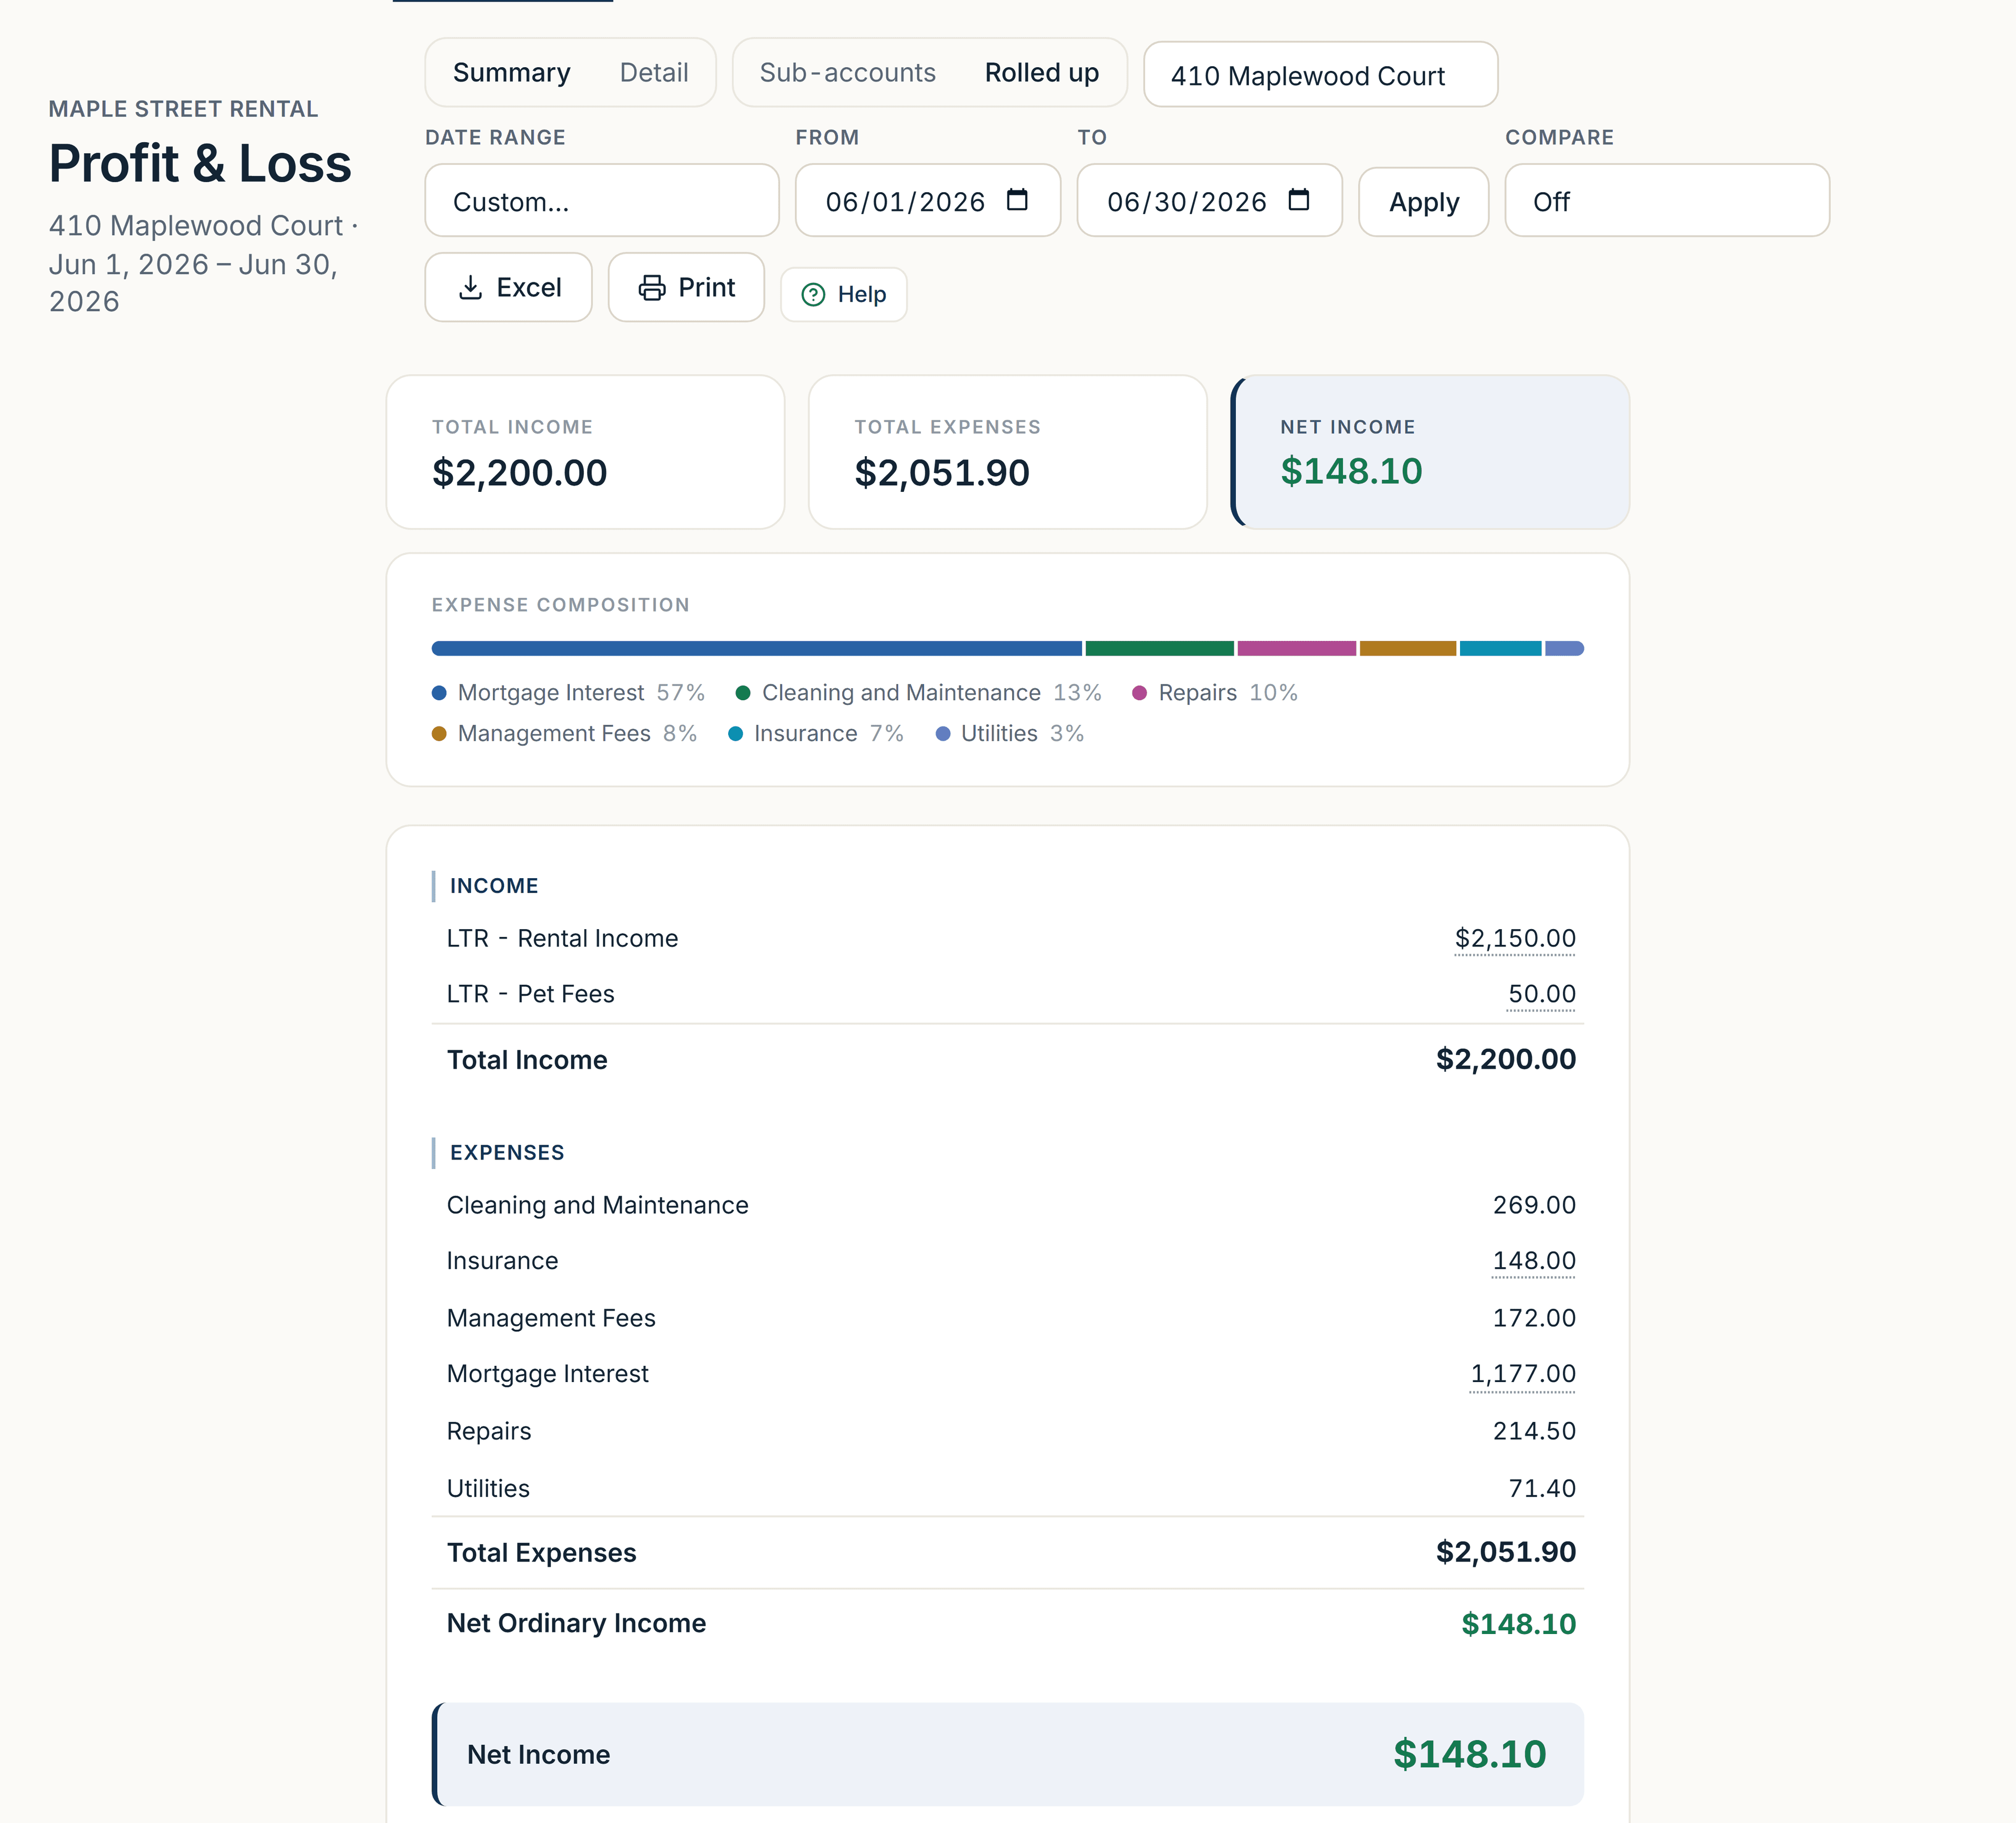
Task: Click the 269.00 Cleaning amount
Action: (1534, 1205)
